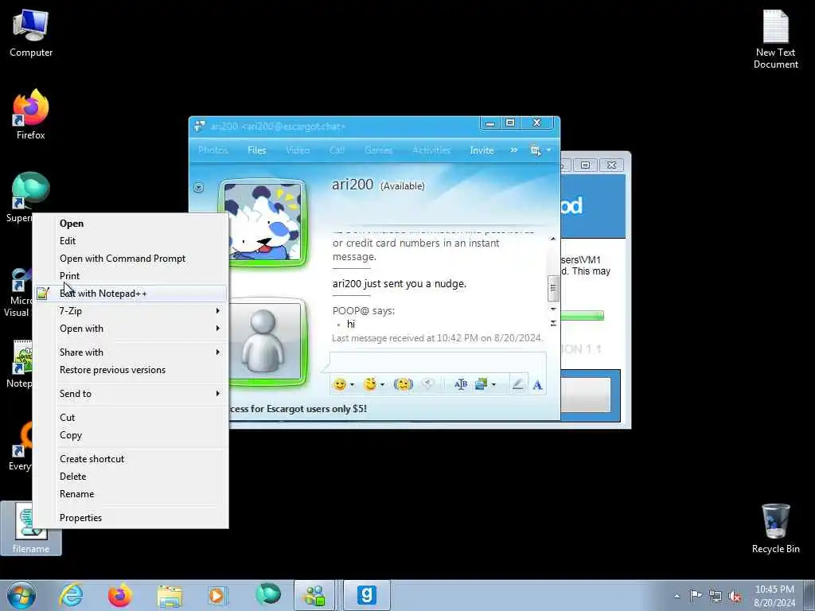Image resolution: width=815 pixels, height=611 pixels.
Task: Click the background picture icon
Action: 481,384
